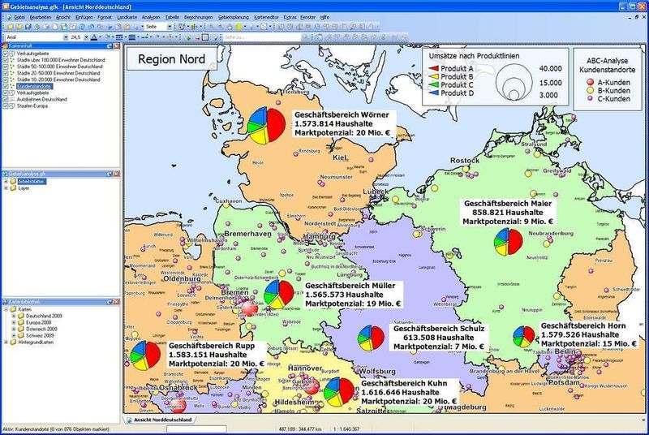Viewport: 649px width, 435px height.
Task: Click the A-Kunden red legend dot
Action: coord(591,82)
